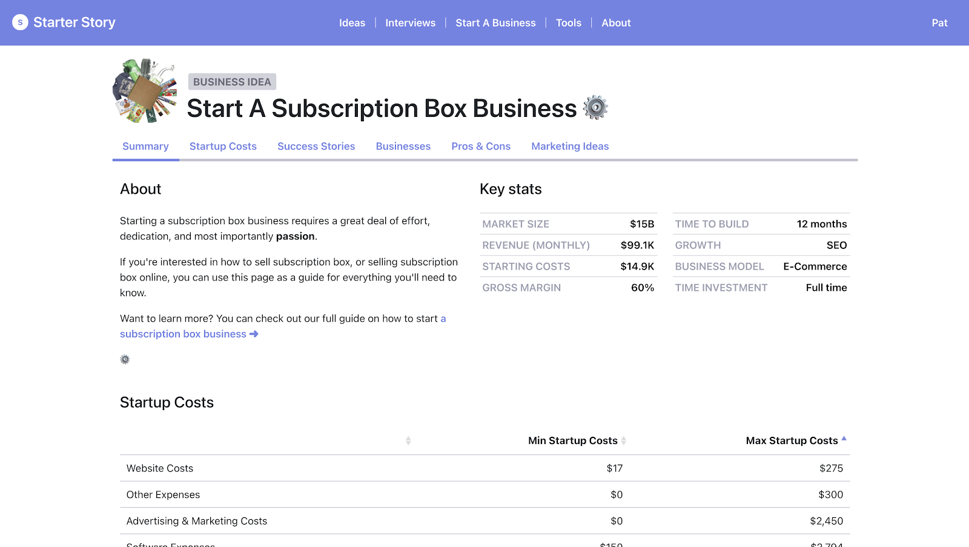Switch to the Startup Costs tab

[223, 146]
